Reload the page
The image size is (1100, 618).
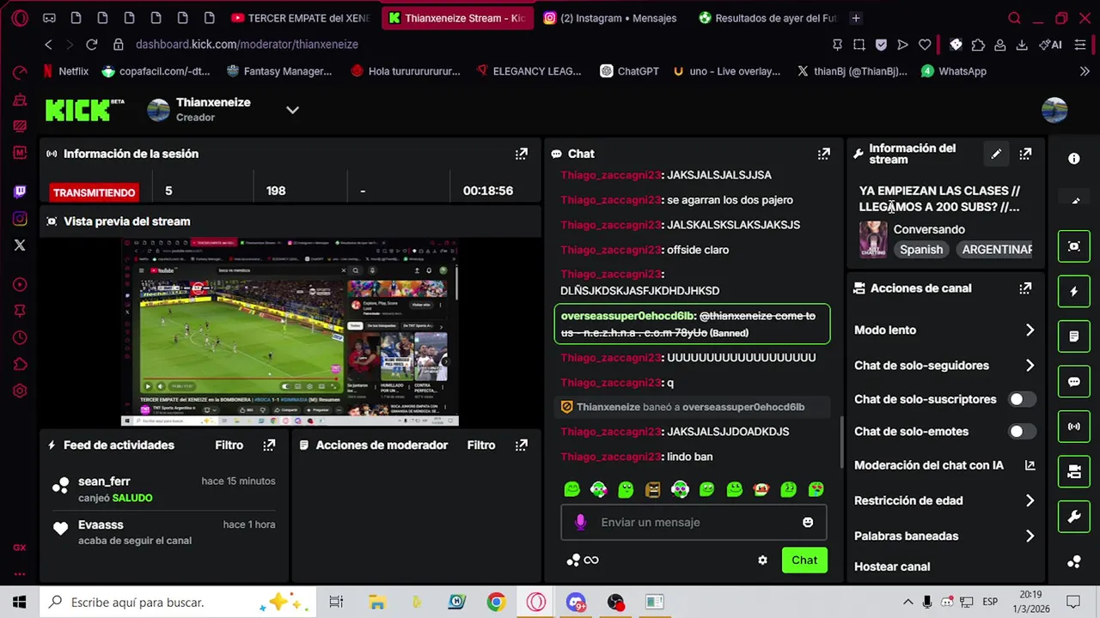[92, 45]
